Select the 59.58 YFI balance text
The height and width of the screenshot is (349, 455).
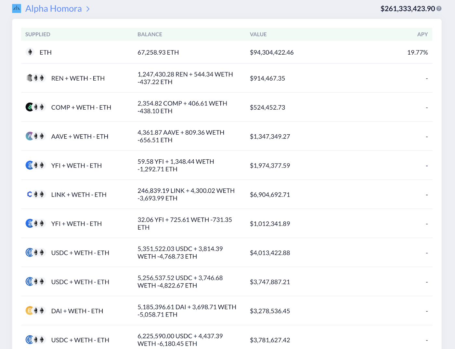point(176,165)
